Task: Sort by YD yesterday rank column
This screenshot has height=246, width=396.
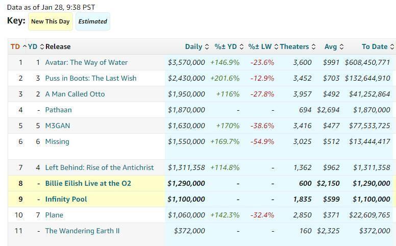Action: (x=33, y=46)
